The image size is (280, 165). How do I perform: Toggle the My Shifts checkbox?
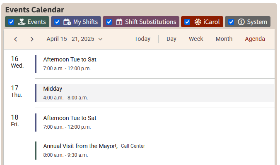coord(57,22)
